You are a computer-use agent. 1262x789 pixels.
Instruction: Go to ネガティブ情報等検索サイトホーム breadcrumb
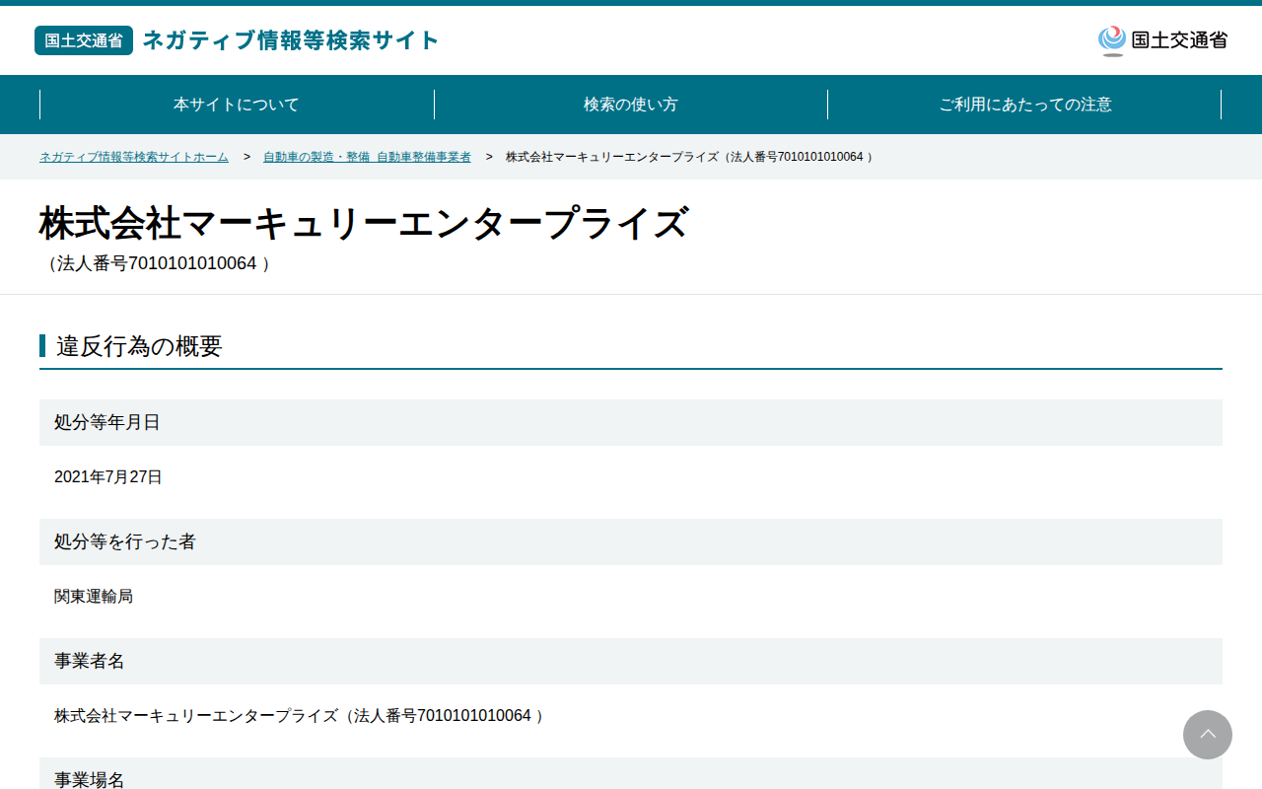pos(134,157)
